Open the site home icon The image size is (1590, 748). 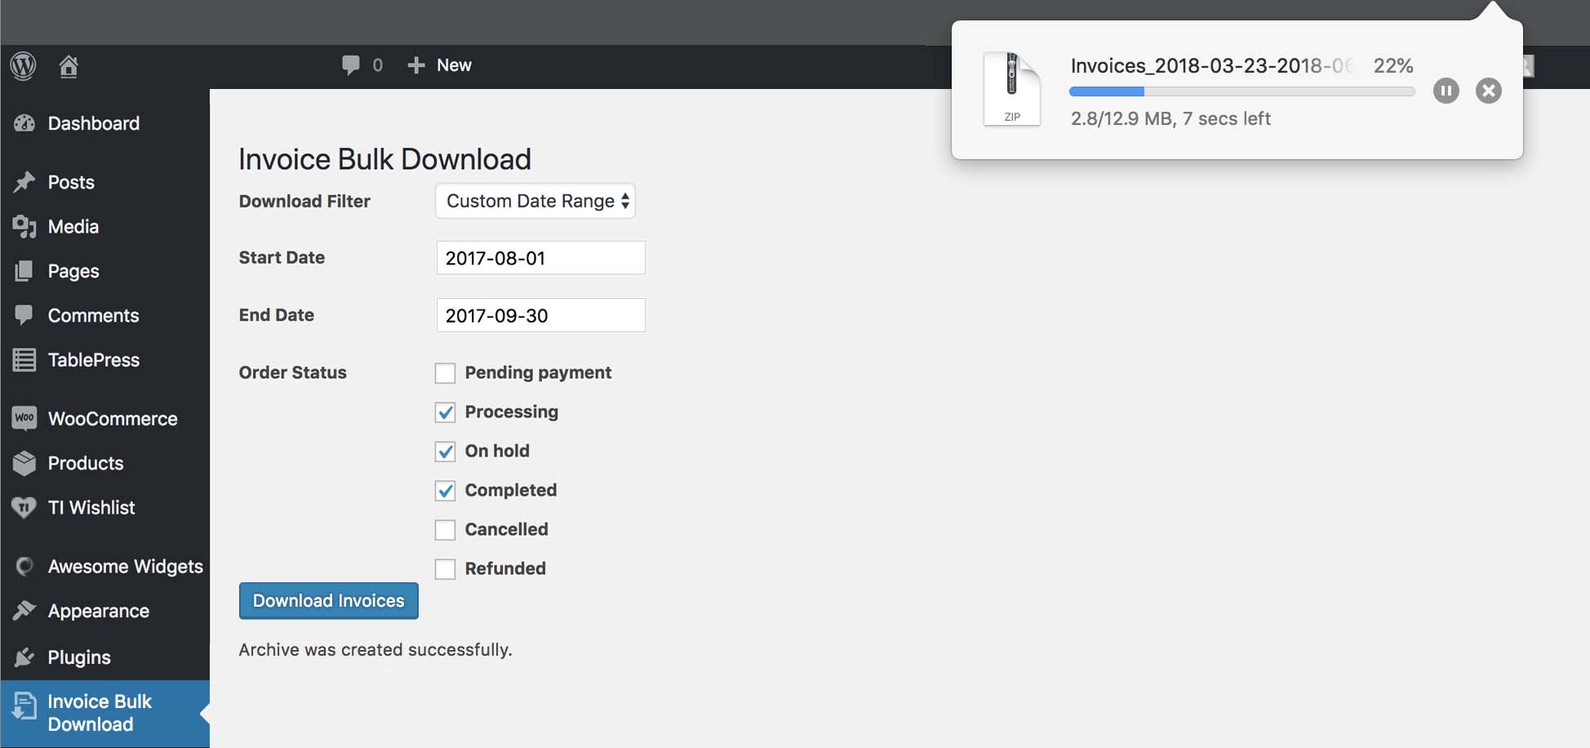69,66
